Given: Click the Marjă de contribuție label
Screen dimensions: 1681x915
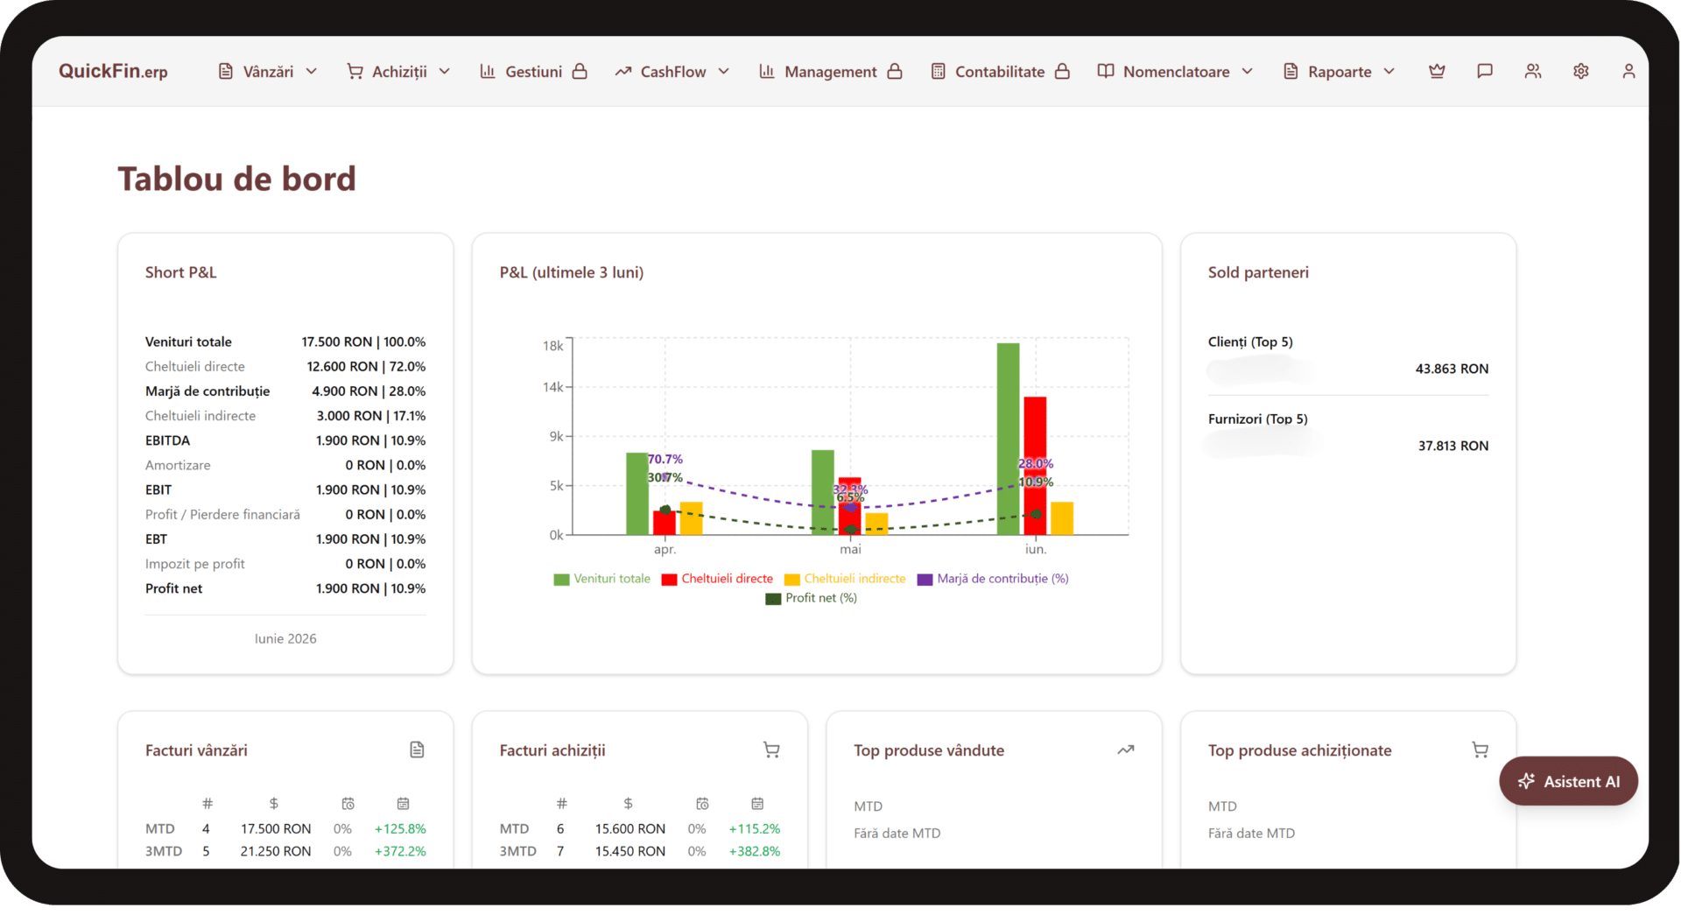Looking at the screenshot, I should [x=207, y=391].
